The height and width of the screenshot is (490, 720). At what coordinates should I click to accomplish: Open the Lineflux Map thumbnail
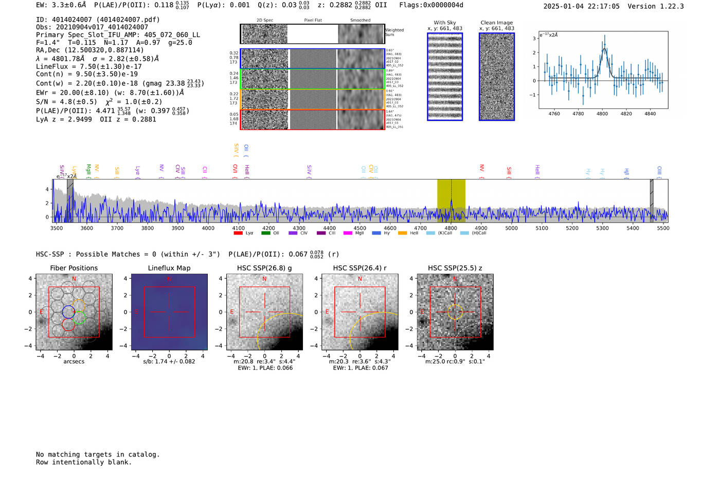pyautogui.click(x=169, y=312)
